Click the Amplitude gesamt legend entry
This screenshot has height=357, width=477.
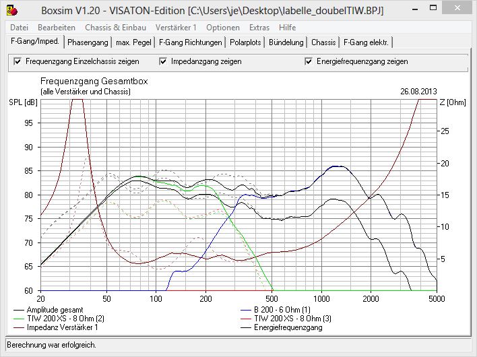pos(49,310)
